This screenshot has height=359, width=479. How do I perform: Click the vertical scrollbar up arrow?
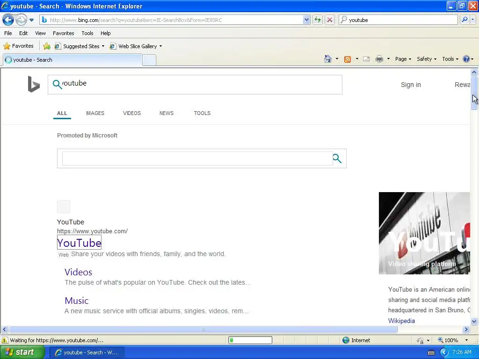coord(474,72)
